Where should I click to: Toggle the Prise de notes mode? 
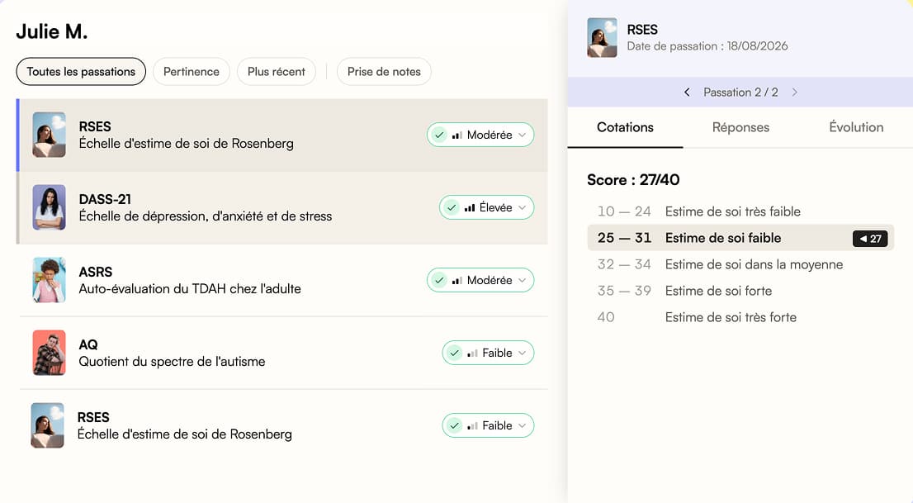tap(385, 72)
